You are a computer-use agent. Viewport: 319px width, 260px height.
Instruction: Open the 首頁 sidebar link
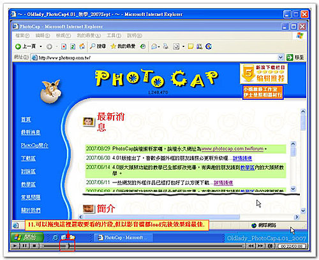click(26, 120)
